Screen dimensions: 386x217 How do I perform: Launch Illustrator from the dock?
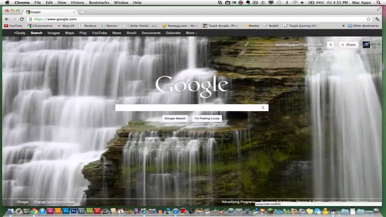tap(58, 211)
